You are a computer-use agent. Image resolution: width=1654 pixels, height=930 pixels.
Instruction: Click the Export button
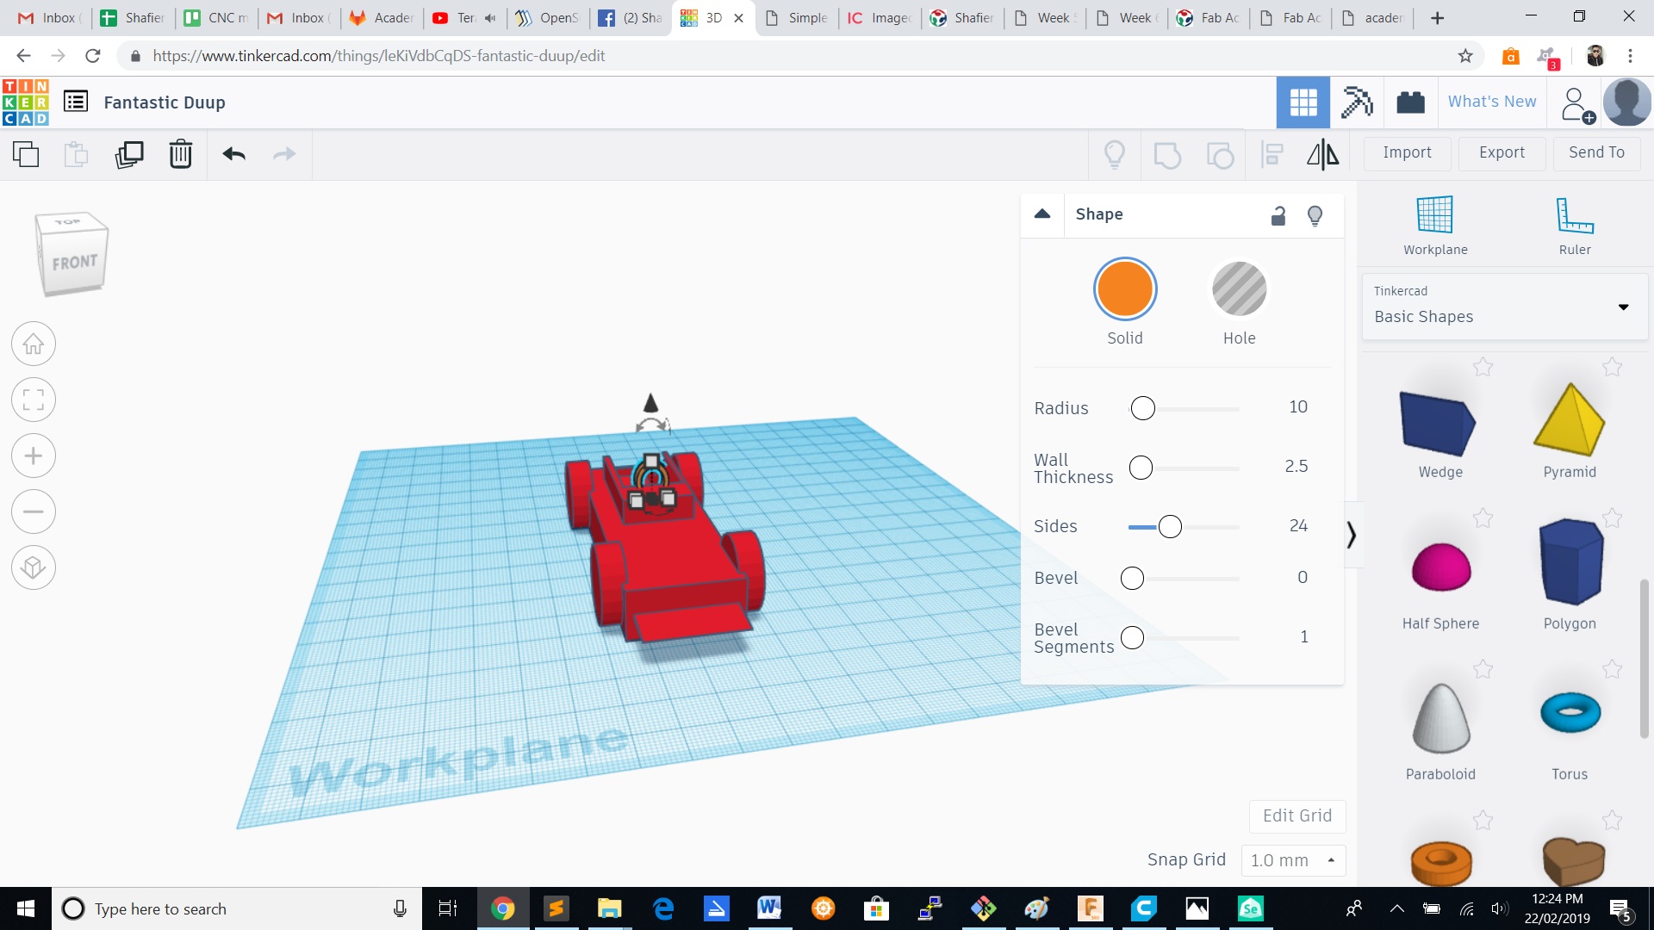tap(1502, 152)
